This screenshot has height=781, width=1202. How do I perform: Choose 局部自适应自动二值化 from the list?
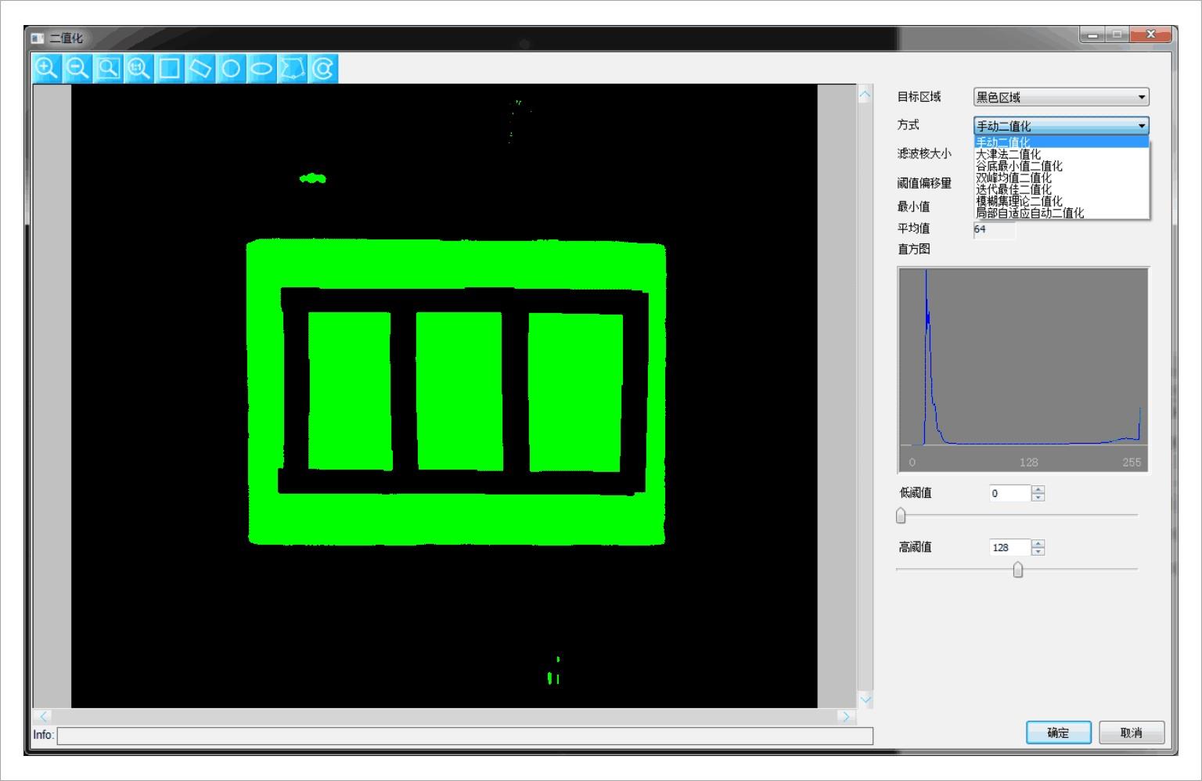1029,213
